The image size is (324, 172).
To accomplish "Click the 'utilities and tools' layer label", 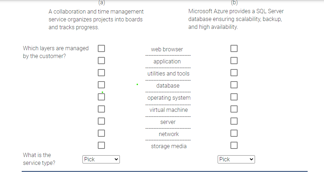I will point(168,73).
